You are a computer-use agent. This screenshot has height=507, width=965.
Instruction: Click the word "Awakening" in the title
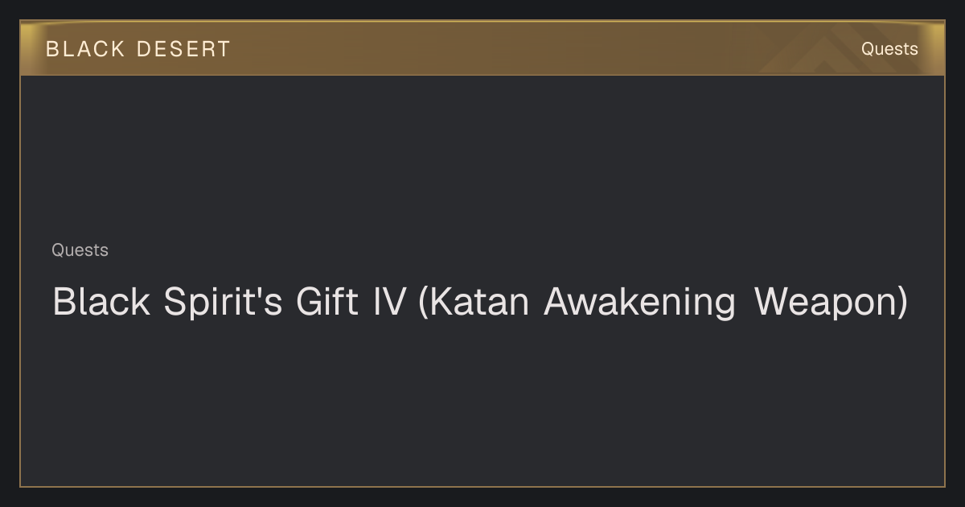point(639,302)
